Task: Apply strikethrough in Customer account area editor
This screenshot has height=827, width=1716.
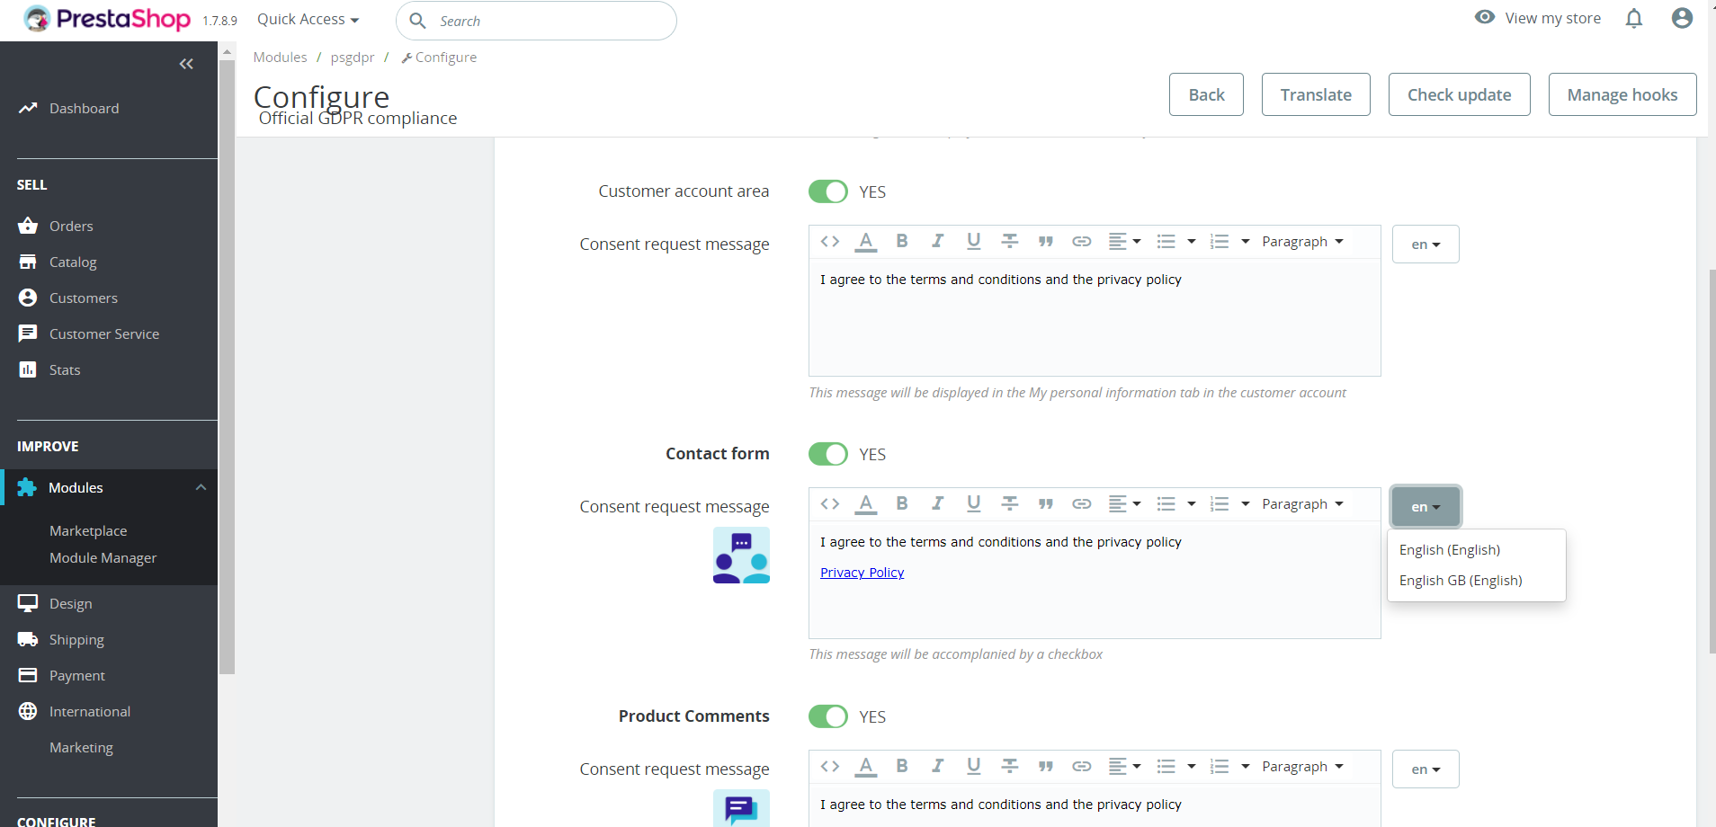Action: pyautogui.click(x=1010, y=241)
